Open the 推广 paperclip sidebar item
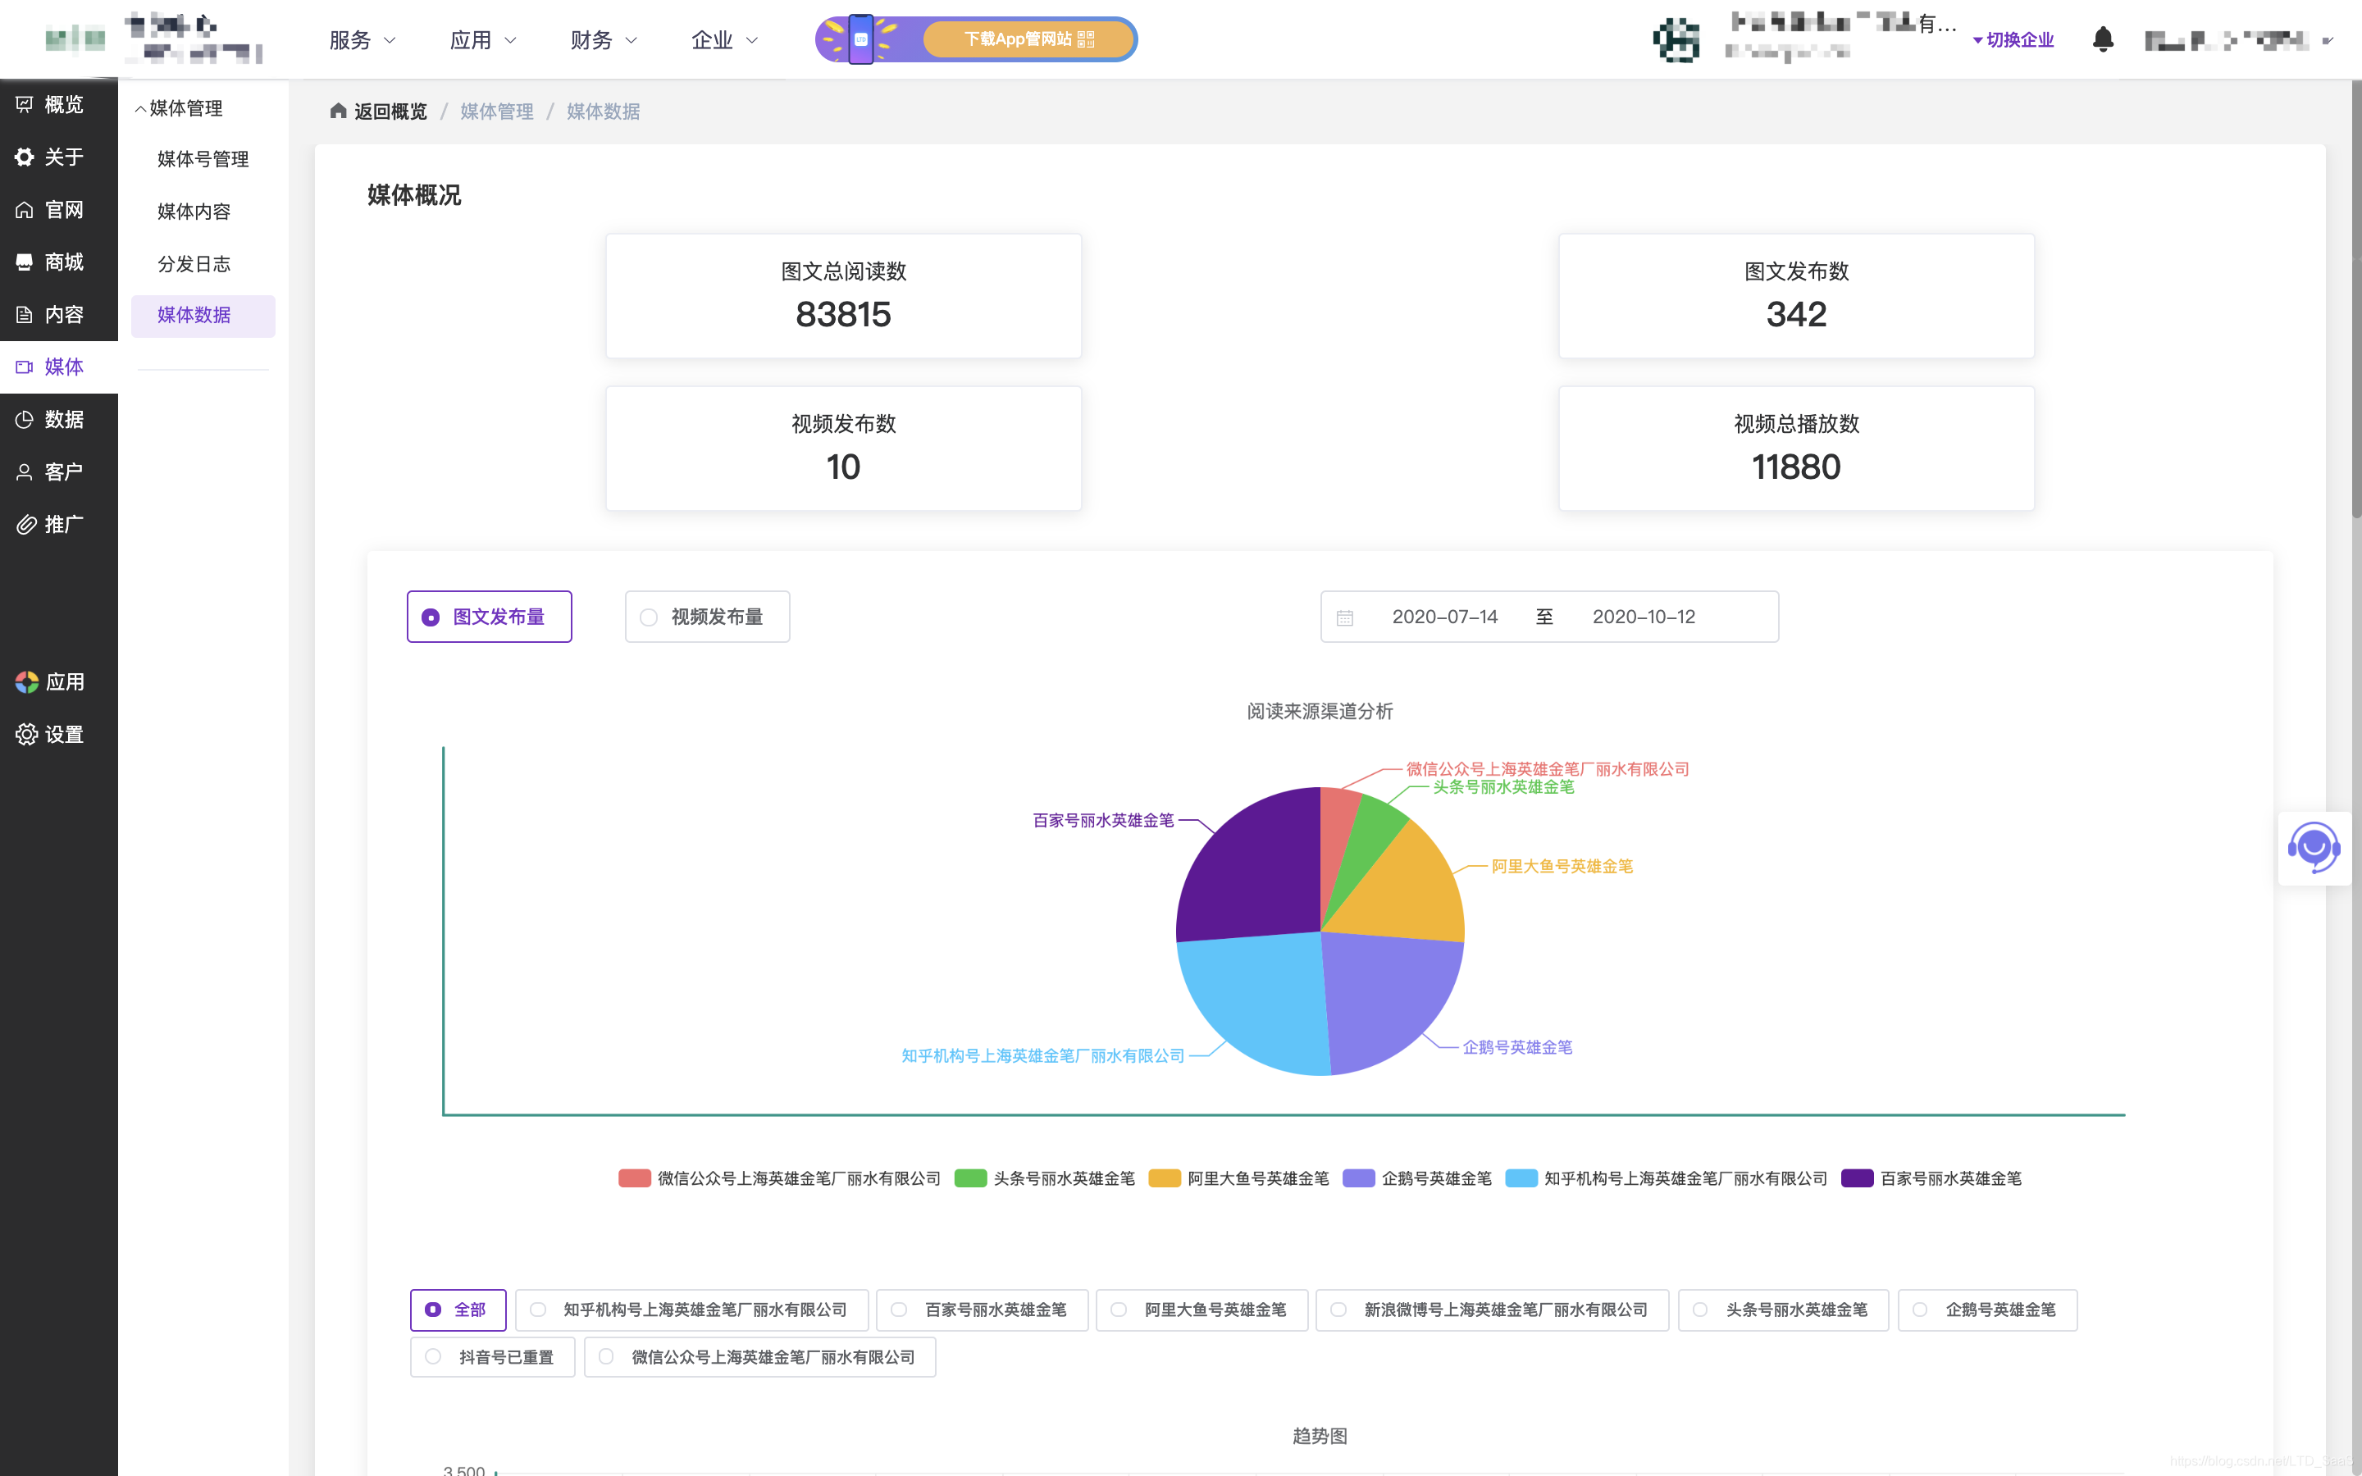The width and height of the screenshot is (2362, 1476). (49, 524)
